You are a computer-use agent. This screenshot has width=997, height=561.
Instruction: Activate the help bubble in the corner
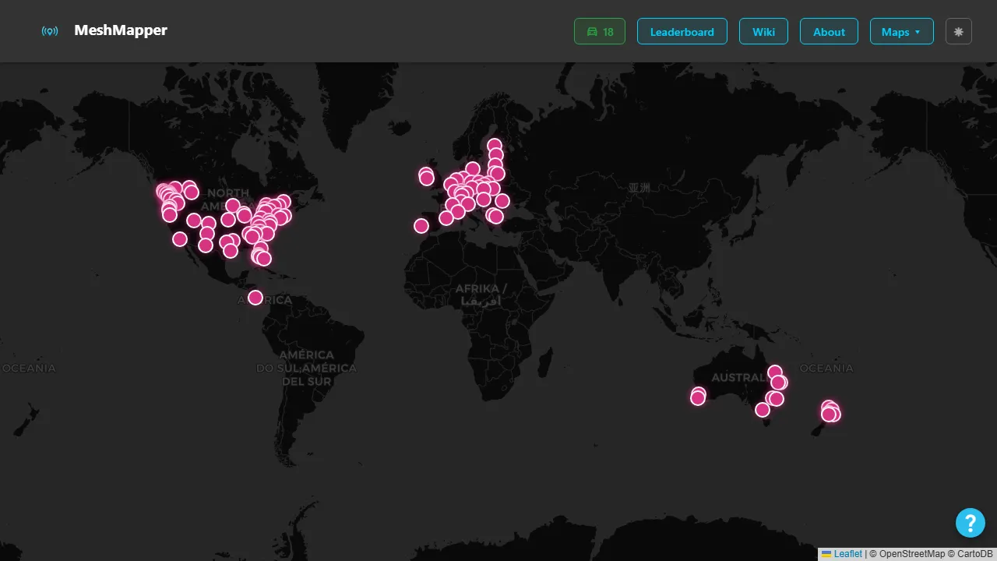[971, 523]
